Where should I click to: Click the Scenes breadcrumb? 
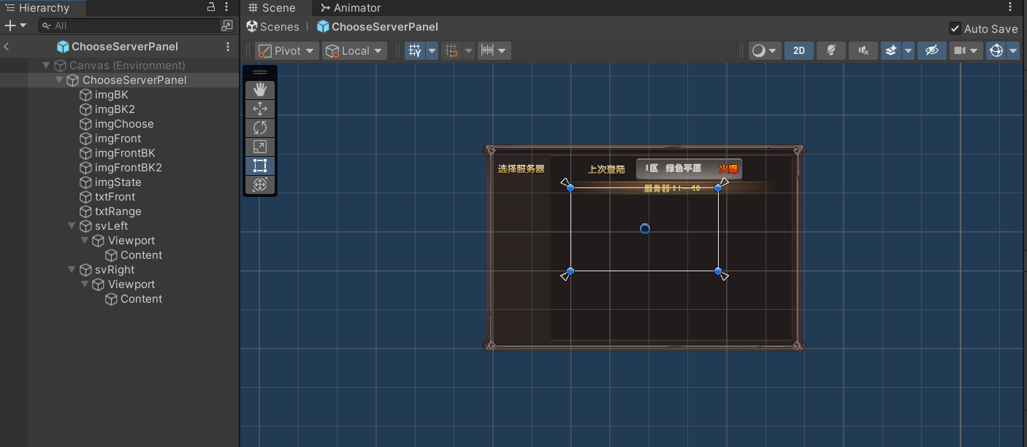pos(272,27)
